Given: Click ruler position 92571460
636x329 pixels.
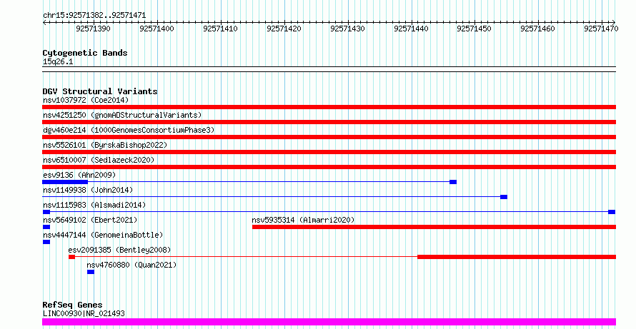Looking at the screenshot, I should [x=537, y=29].
